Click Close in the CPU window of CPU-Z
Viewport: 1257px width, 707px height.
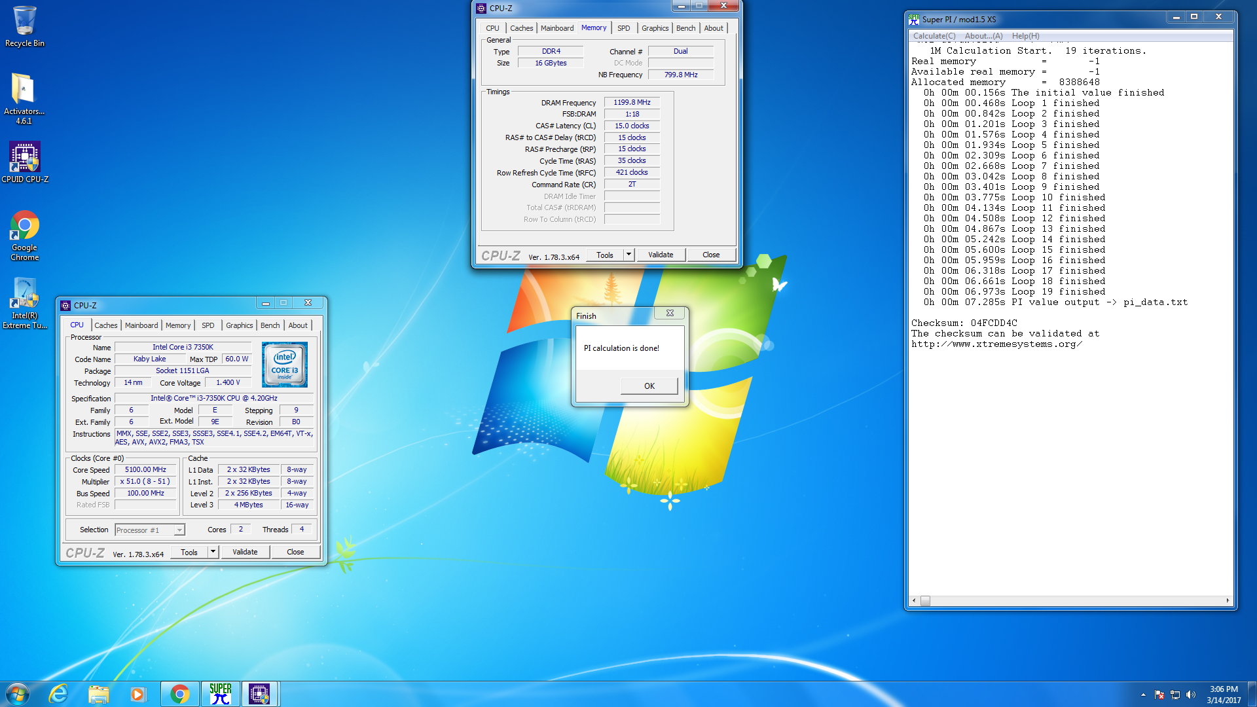[x=295, y=552]
